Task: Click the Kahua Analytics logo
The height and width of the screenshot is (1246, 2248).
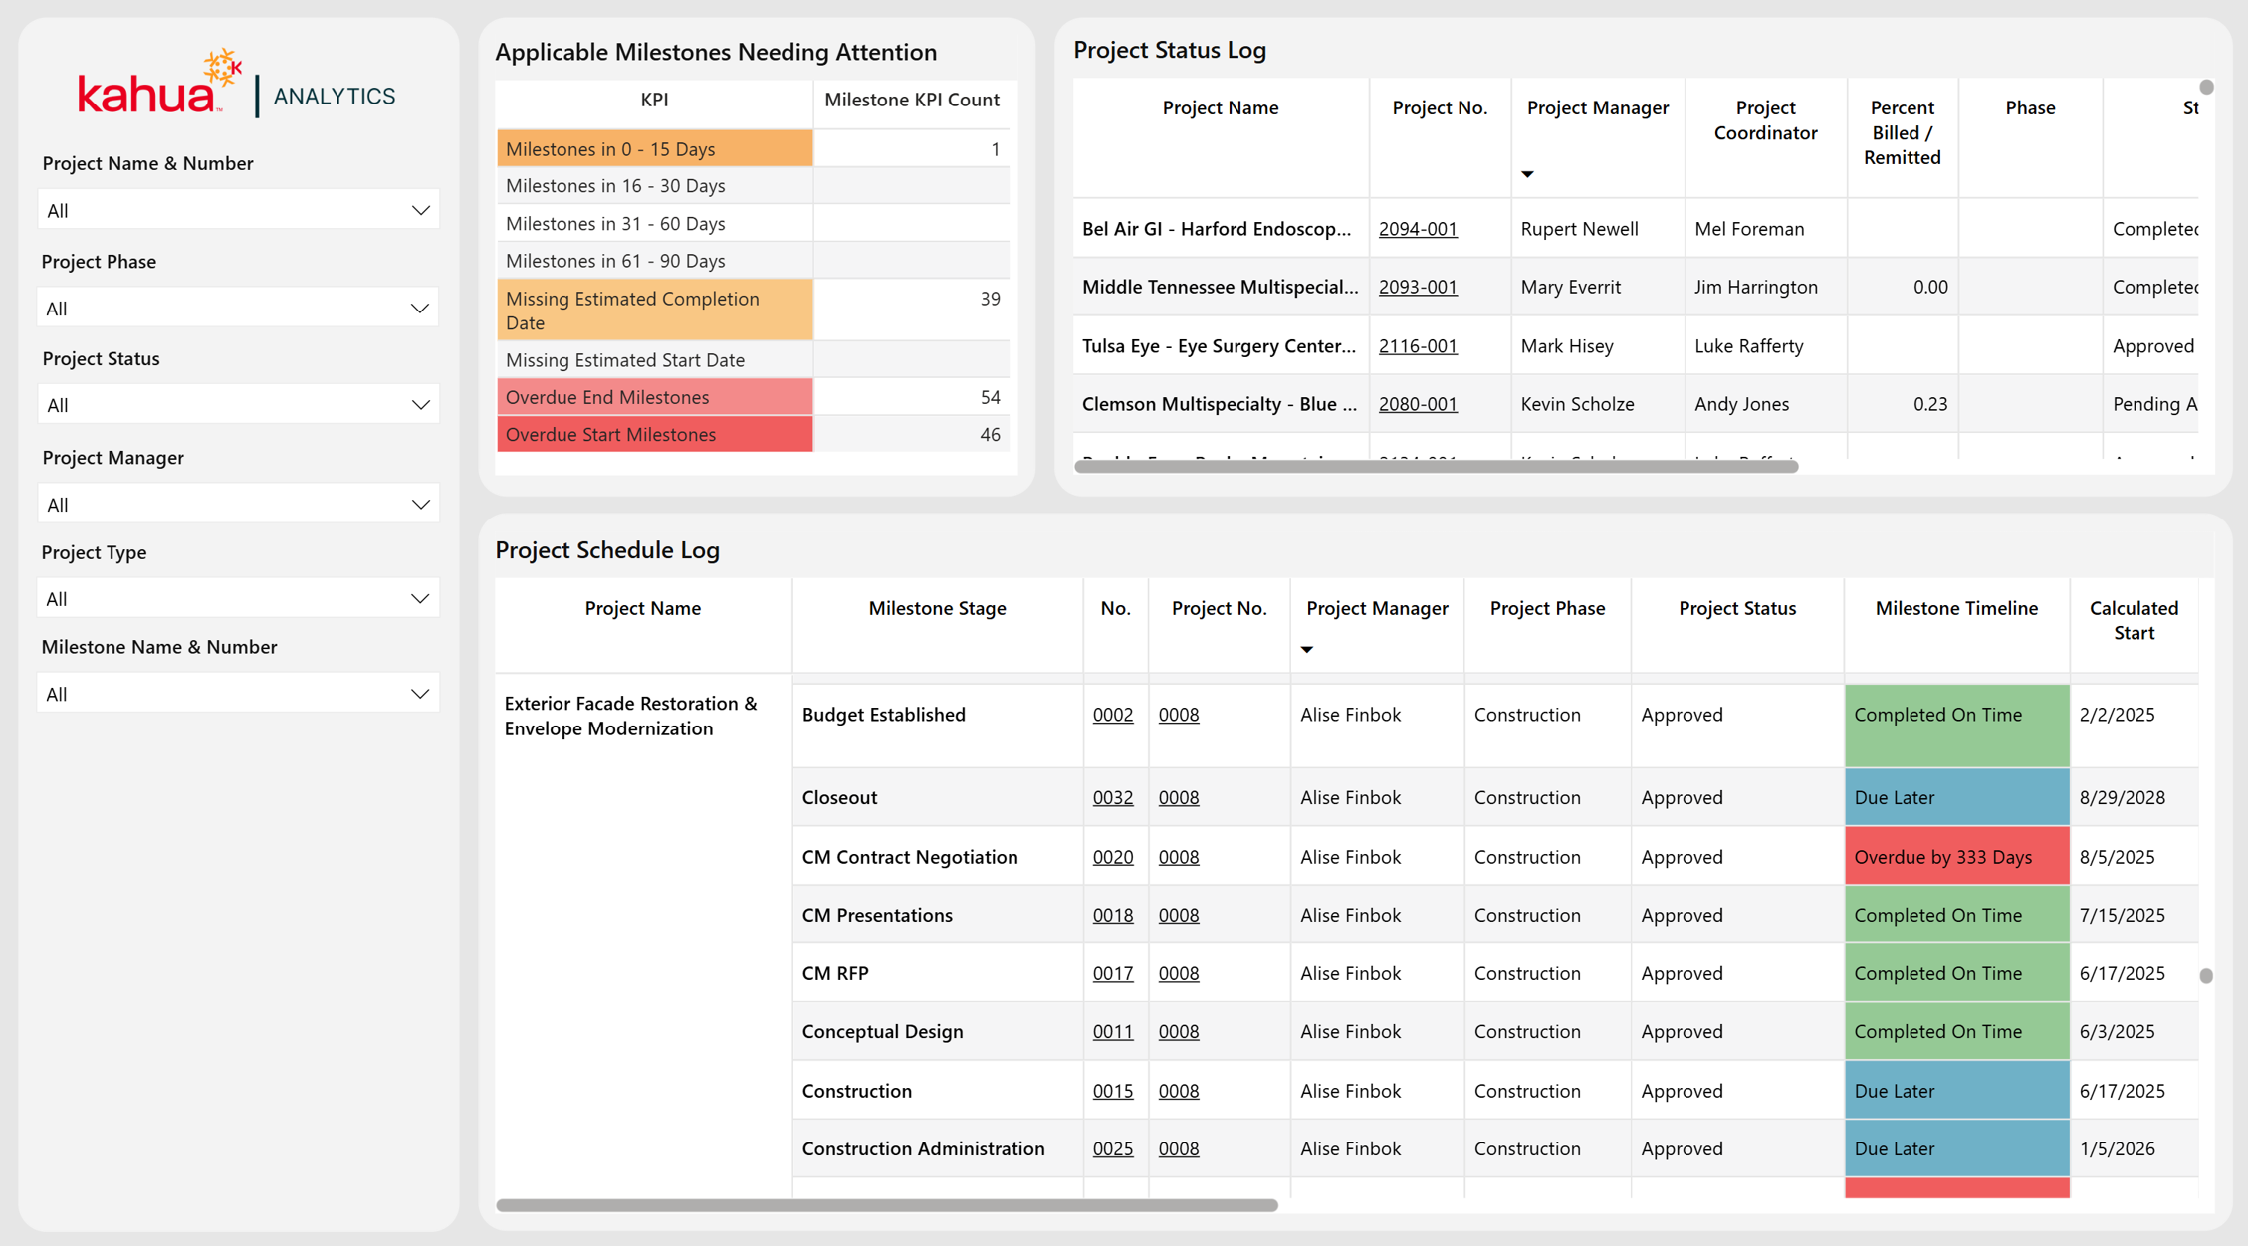Action: [x=237, y=84]
